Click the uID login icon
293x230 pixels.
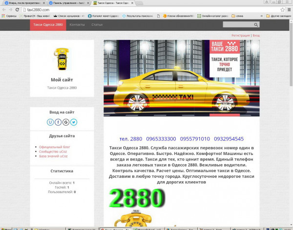point(51,122)
